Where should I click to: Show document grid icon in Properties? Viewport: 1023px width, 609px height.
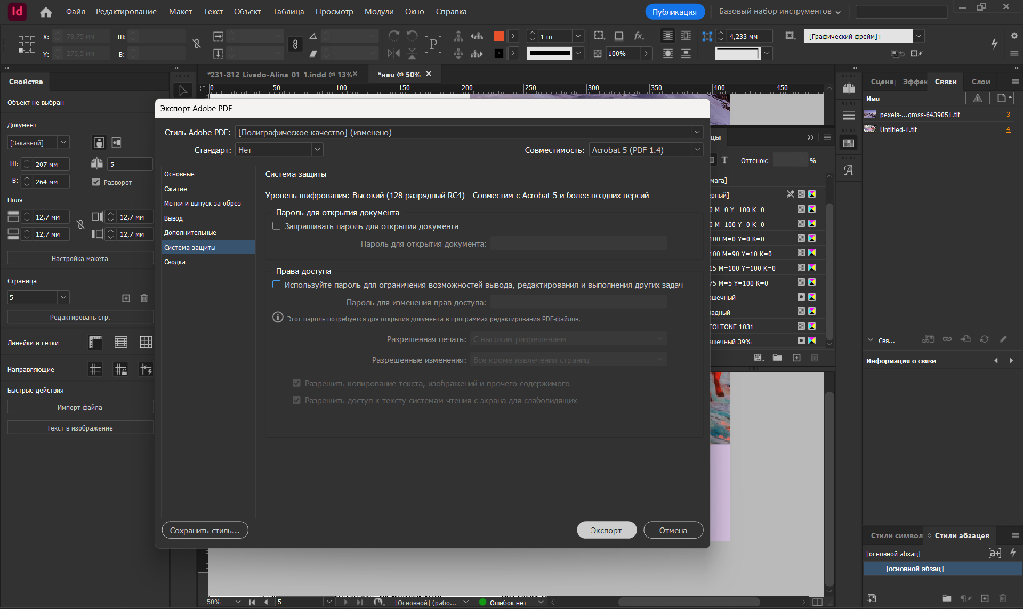coord(146,342)
